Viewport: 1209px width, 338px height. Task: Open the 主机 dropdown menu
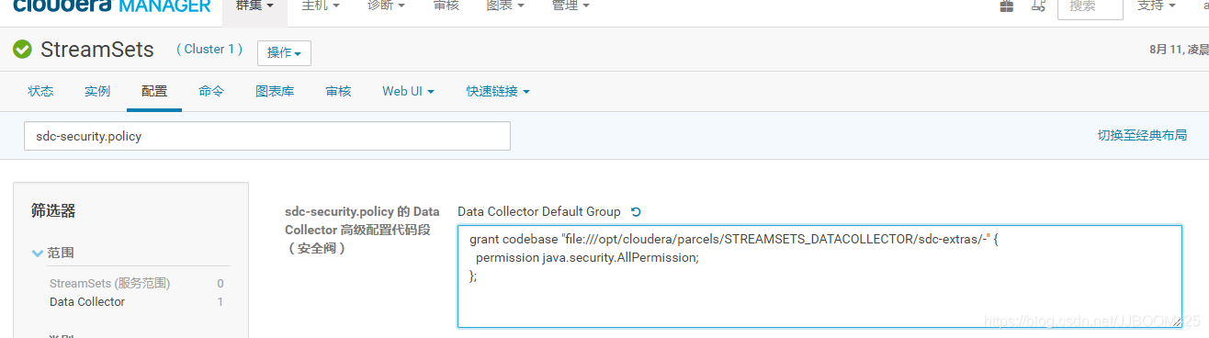[321, 6]
